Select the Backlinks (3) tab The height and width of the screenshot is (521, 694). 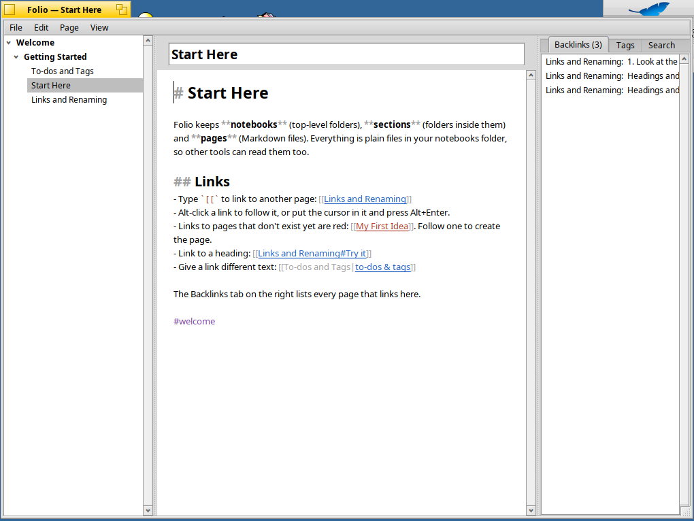(x=578, y=45)
